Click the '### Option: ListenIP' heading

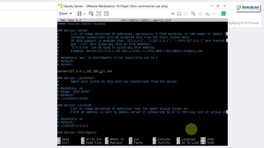click(x=74, y=105)
